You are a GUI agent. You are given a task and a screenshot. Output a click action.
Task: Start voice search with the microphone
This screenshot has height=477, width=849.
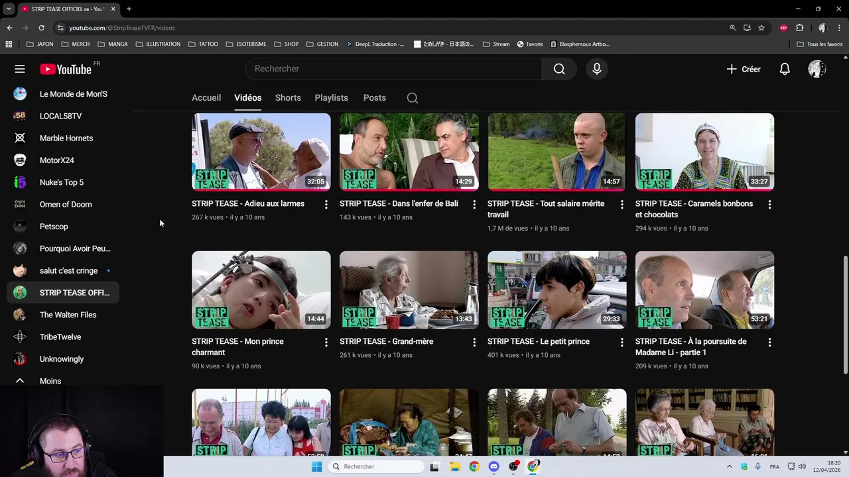[x=597, y=69]
